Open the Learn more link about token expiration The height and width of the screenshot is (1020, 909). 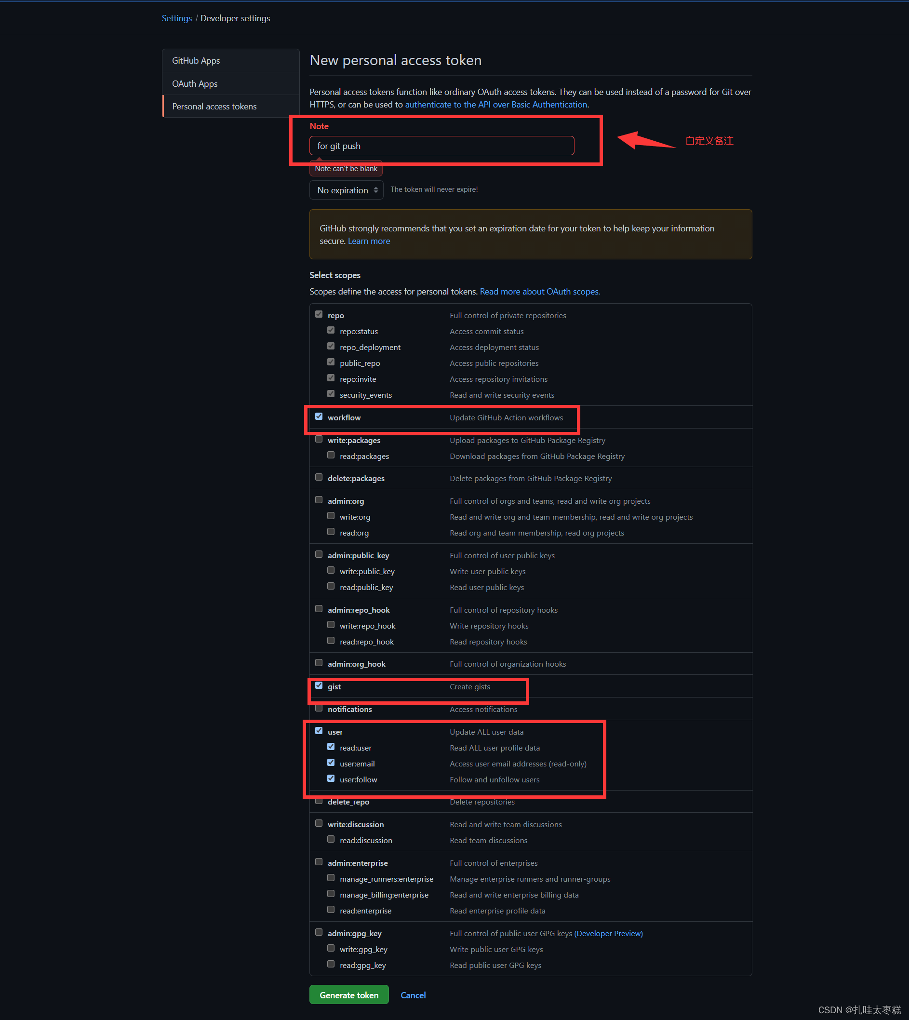(x=369, y=241)
